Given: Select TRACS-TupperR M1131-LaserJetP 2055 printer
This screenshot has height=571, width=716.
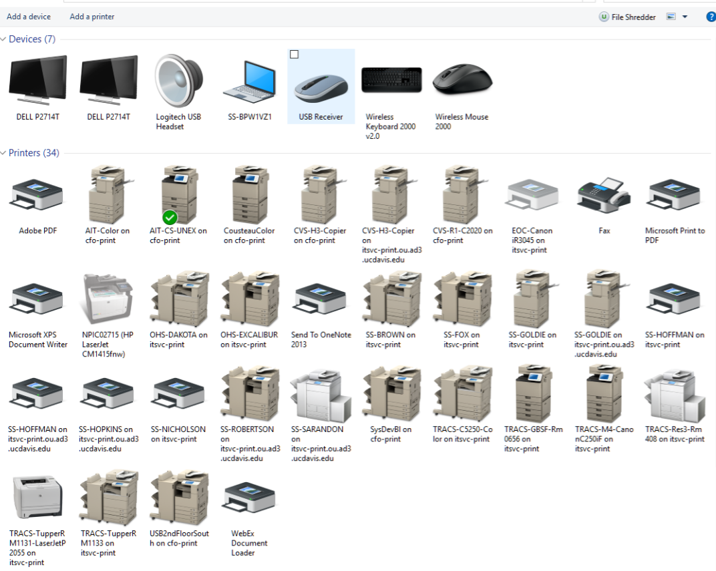Looking at the screenshot, I should click(x=37, y=521).
